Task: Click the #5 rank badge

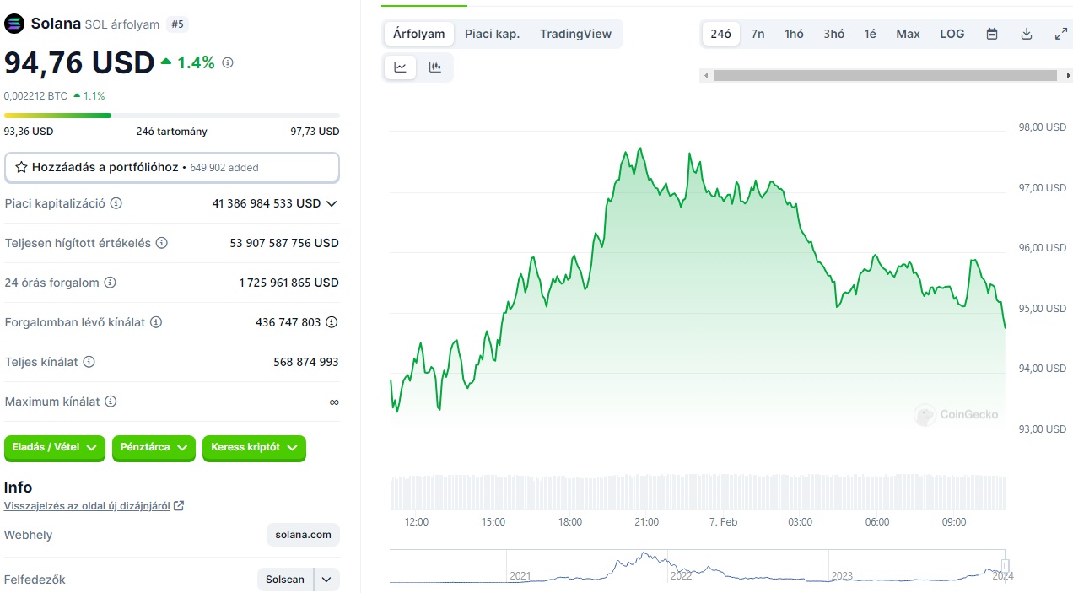Action: coord(177,24)
